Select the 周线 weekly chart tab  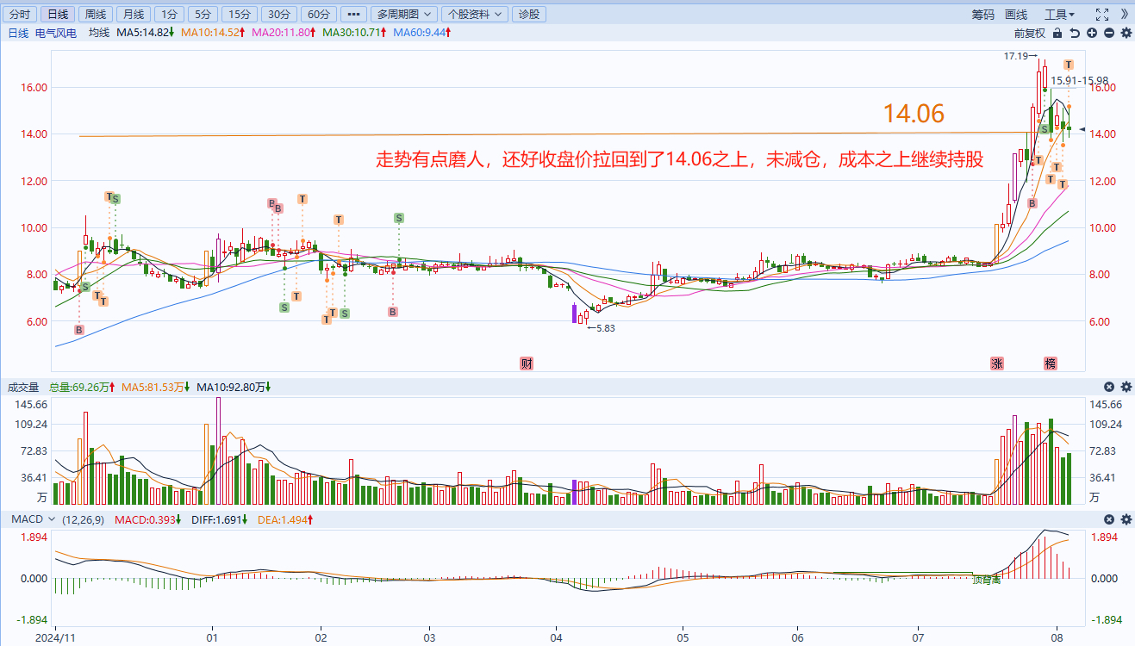[95, 14]
